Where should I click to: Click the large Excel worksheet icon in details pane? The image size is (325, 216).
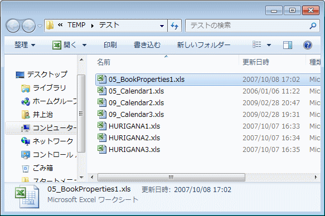pos(27,197)
